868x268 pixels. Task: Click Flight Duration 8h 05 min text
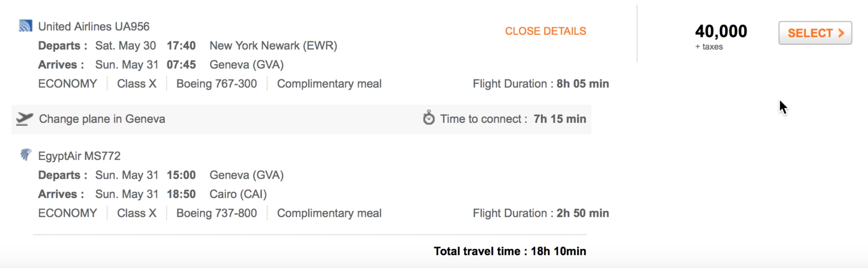pyautogui.click(x=541, y=84)
